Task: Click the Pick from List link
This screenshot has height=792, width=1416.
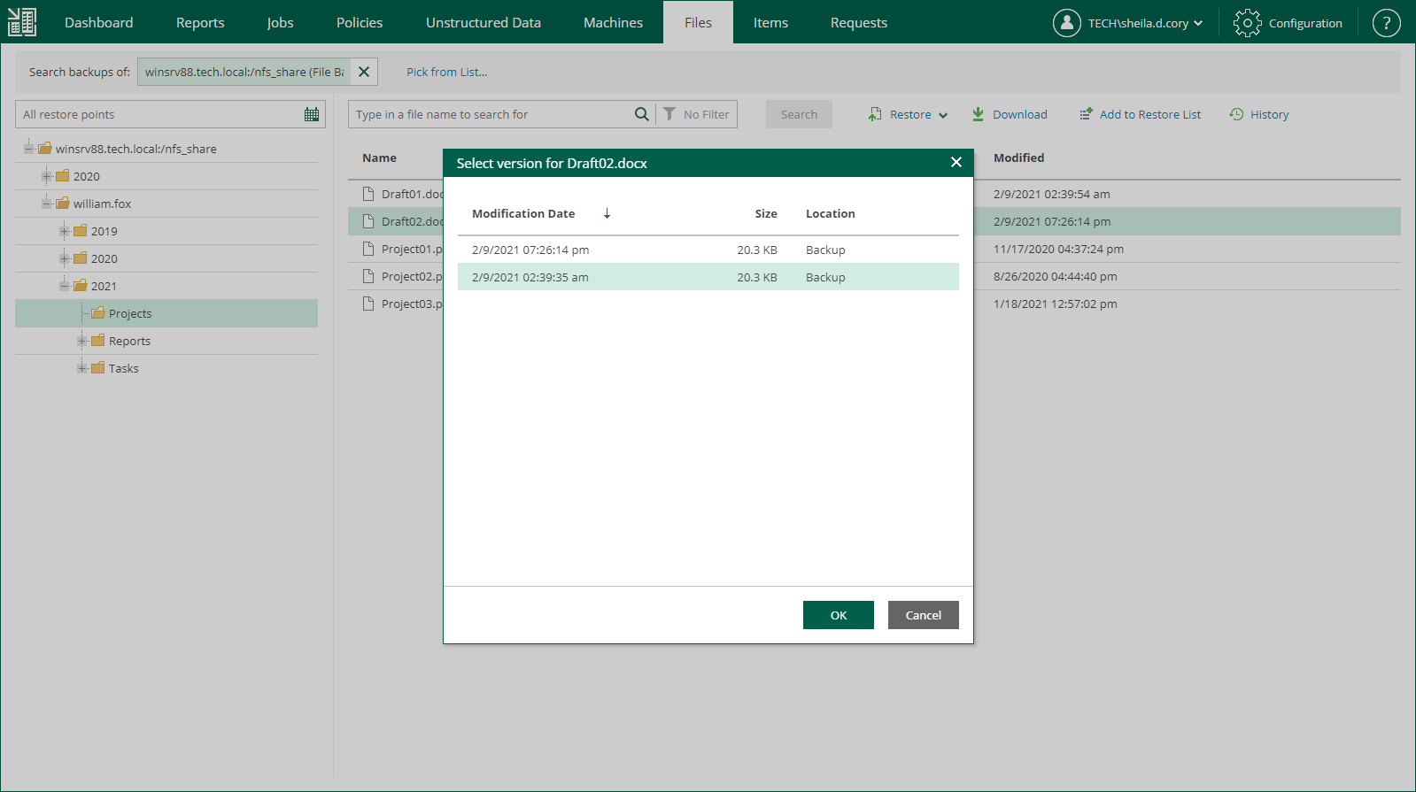Action: click(446, 72)
